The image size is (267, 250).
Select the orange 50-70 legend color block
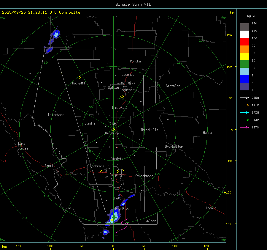point(244,49)
